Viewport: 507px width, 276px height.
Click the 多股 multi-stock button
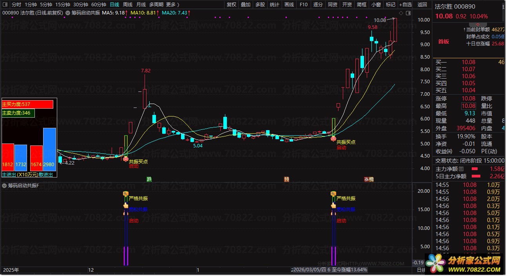[260, 5]
